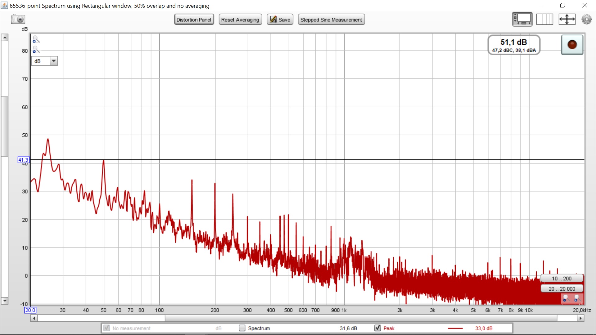
Task: Click the Reset Averaging button
Action: 240,20
